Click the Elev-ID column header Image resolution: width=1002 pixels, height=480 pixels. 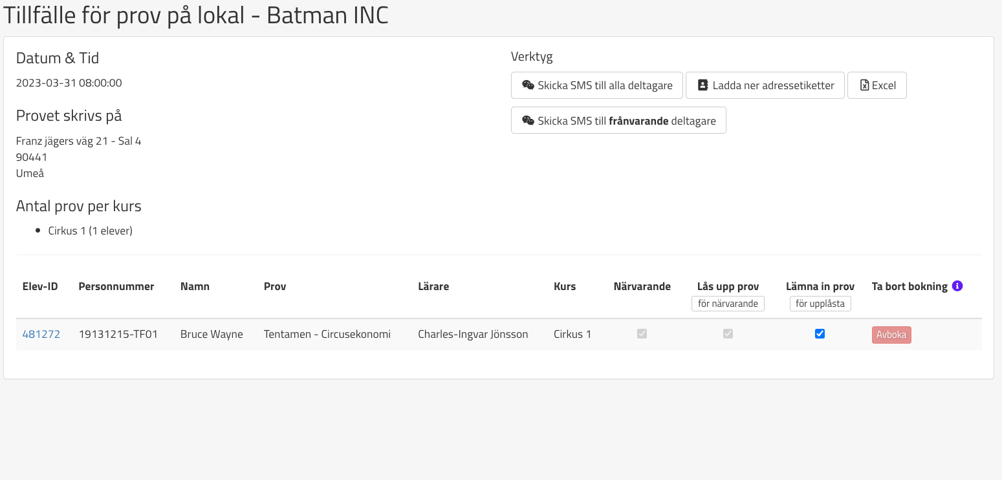coord(40,286)
